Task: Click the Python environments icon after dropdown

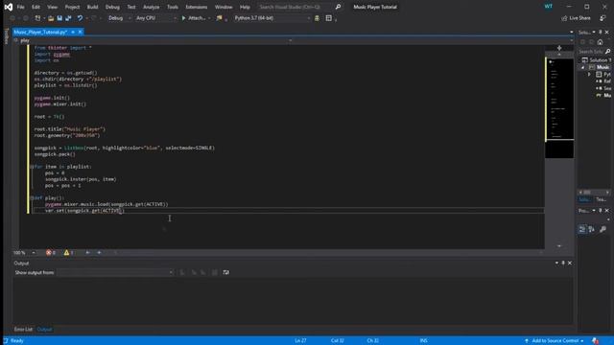Action: (317, 18)
